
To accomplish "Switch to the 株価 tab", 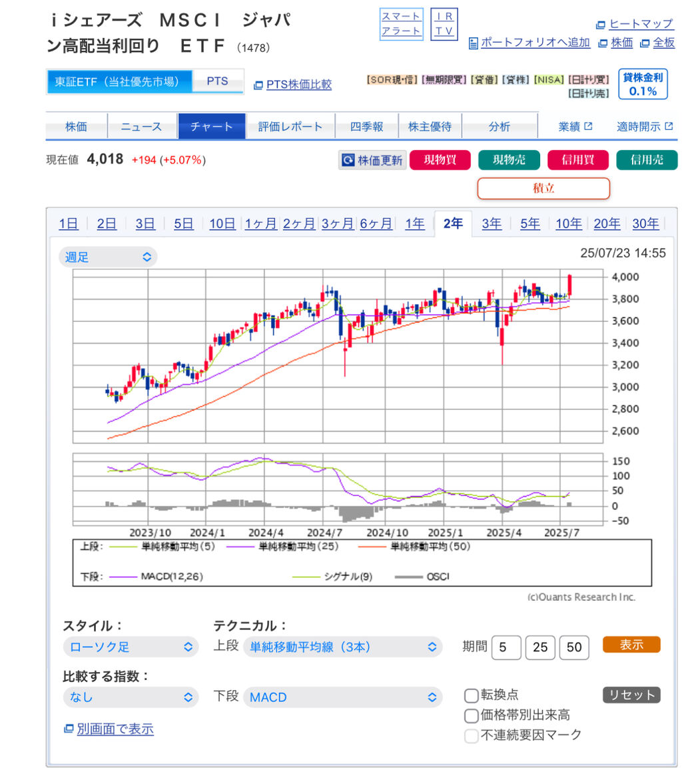I will pos(77,127).
